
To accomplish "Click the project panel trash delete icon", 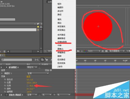I will click(x=4, y=52).
